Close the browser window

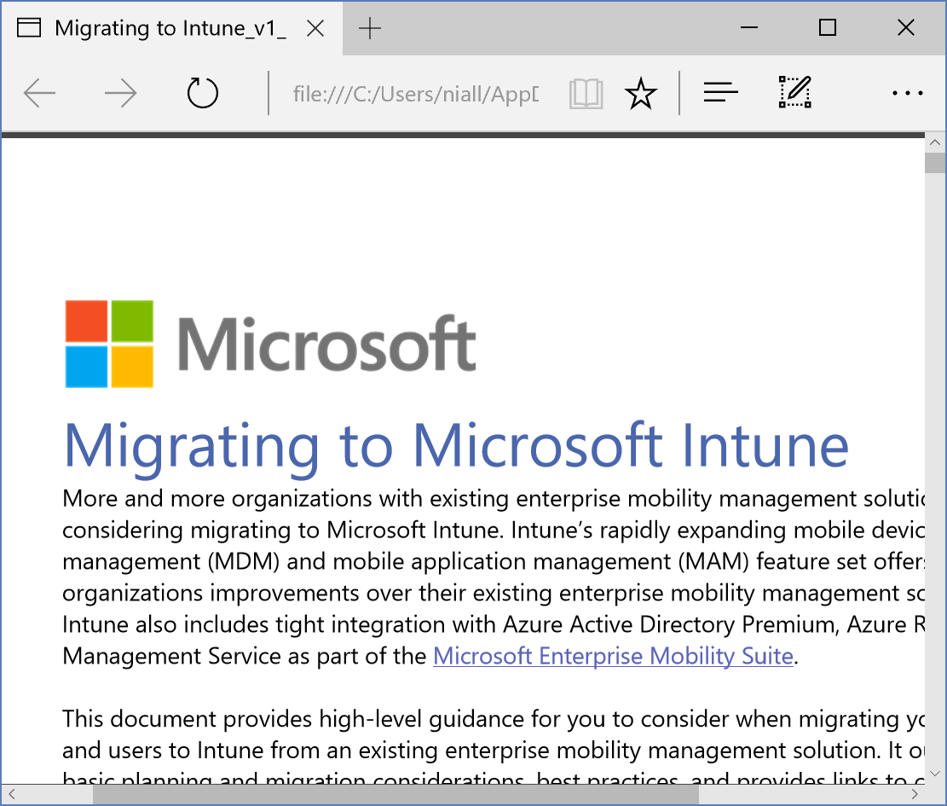pyautogui.click(x=906, y=28)
